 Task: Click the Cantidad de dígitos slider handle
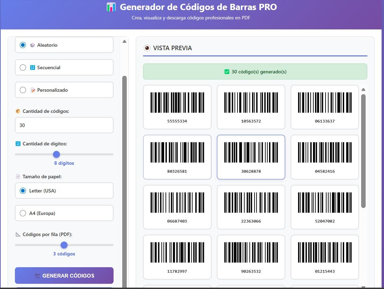[56, 154]
